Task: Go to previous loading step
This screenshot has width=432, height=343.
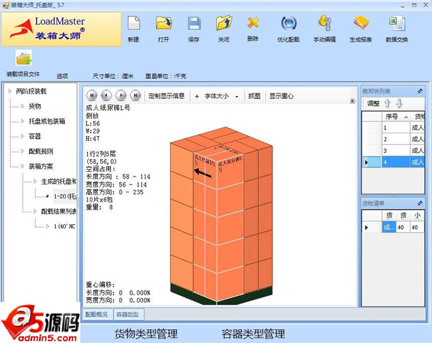Action: [x=106, y=96]
